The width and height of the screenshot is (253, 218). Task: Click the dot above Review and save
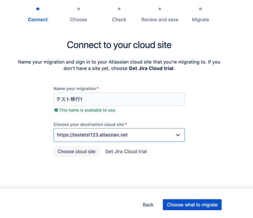[160, 9]
